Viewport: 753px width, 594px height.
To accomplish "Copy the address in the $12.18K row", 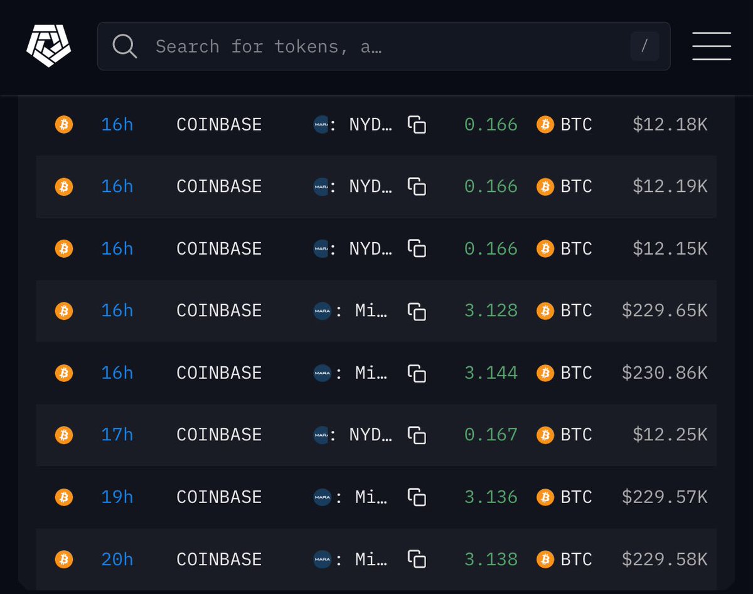I will (x=417, y=125).
